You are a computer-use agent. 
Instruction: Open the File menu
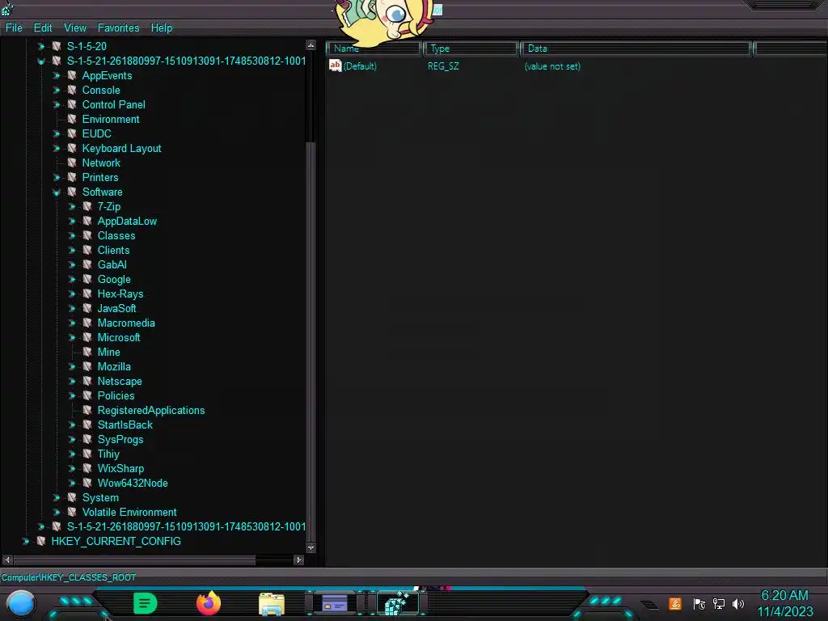[x=14, y=27]
